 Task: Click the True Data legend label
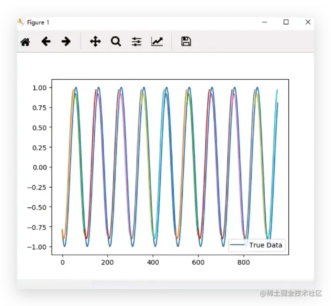266,245
